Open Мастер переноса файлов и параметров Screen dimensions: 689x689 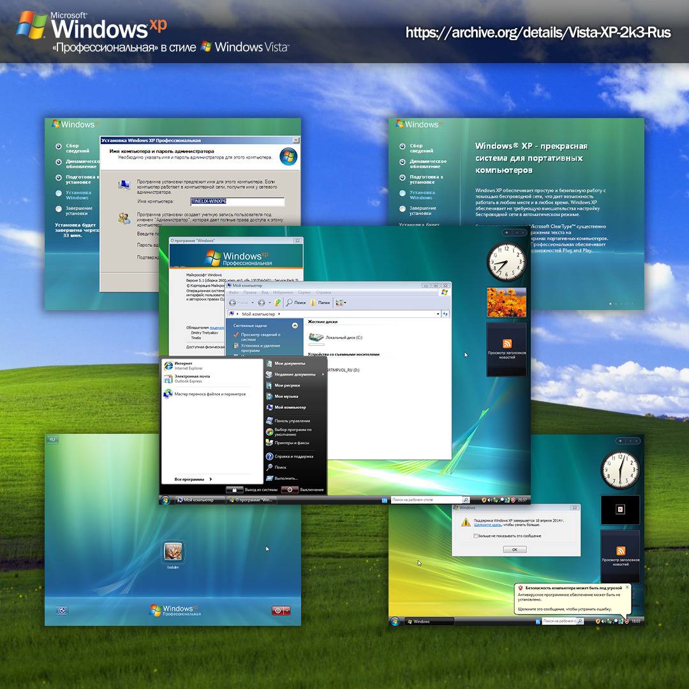[205, 394]
